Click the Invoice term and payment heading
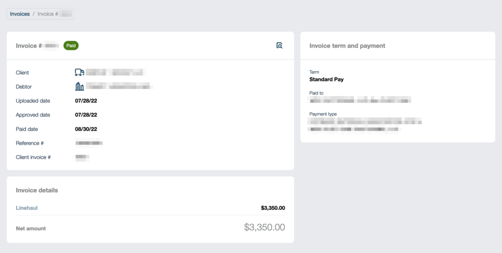Image resolution: width=502 pixels, height=253 pixels. (x=348, y=46)
